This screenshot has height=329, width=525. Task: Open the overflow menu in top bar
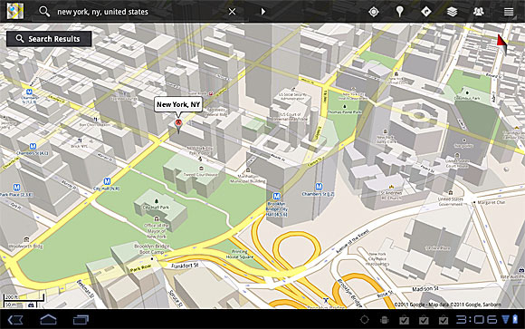pos(509,12)
